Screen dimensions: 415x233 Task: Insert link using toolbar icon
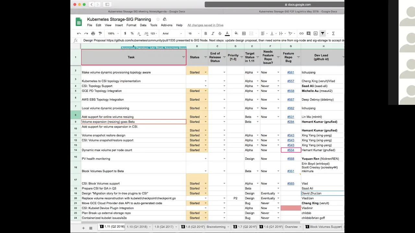302,33
